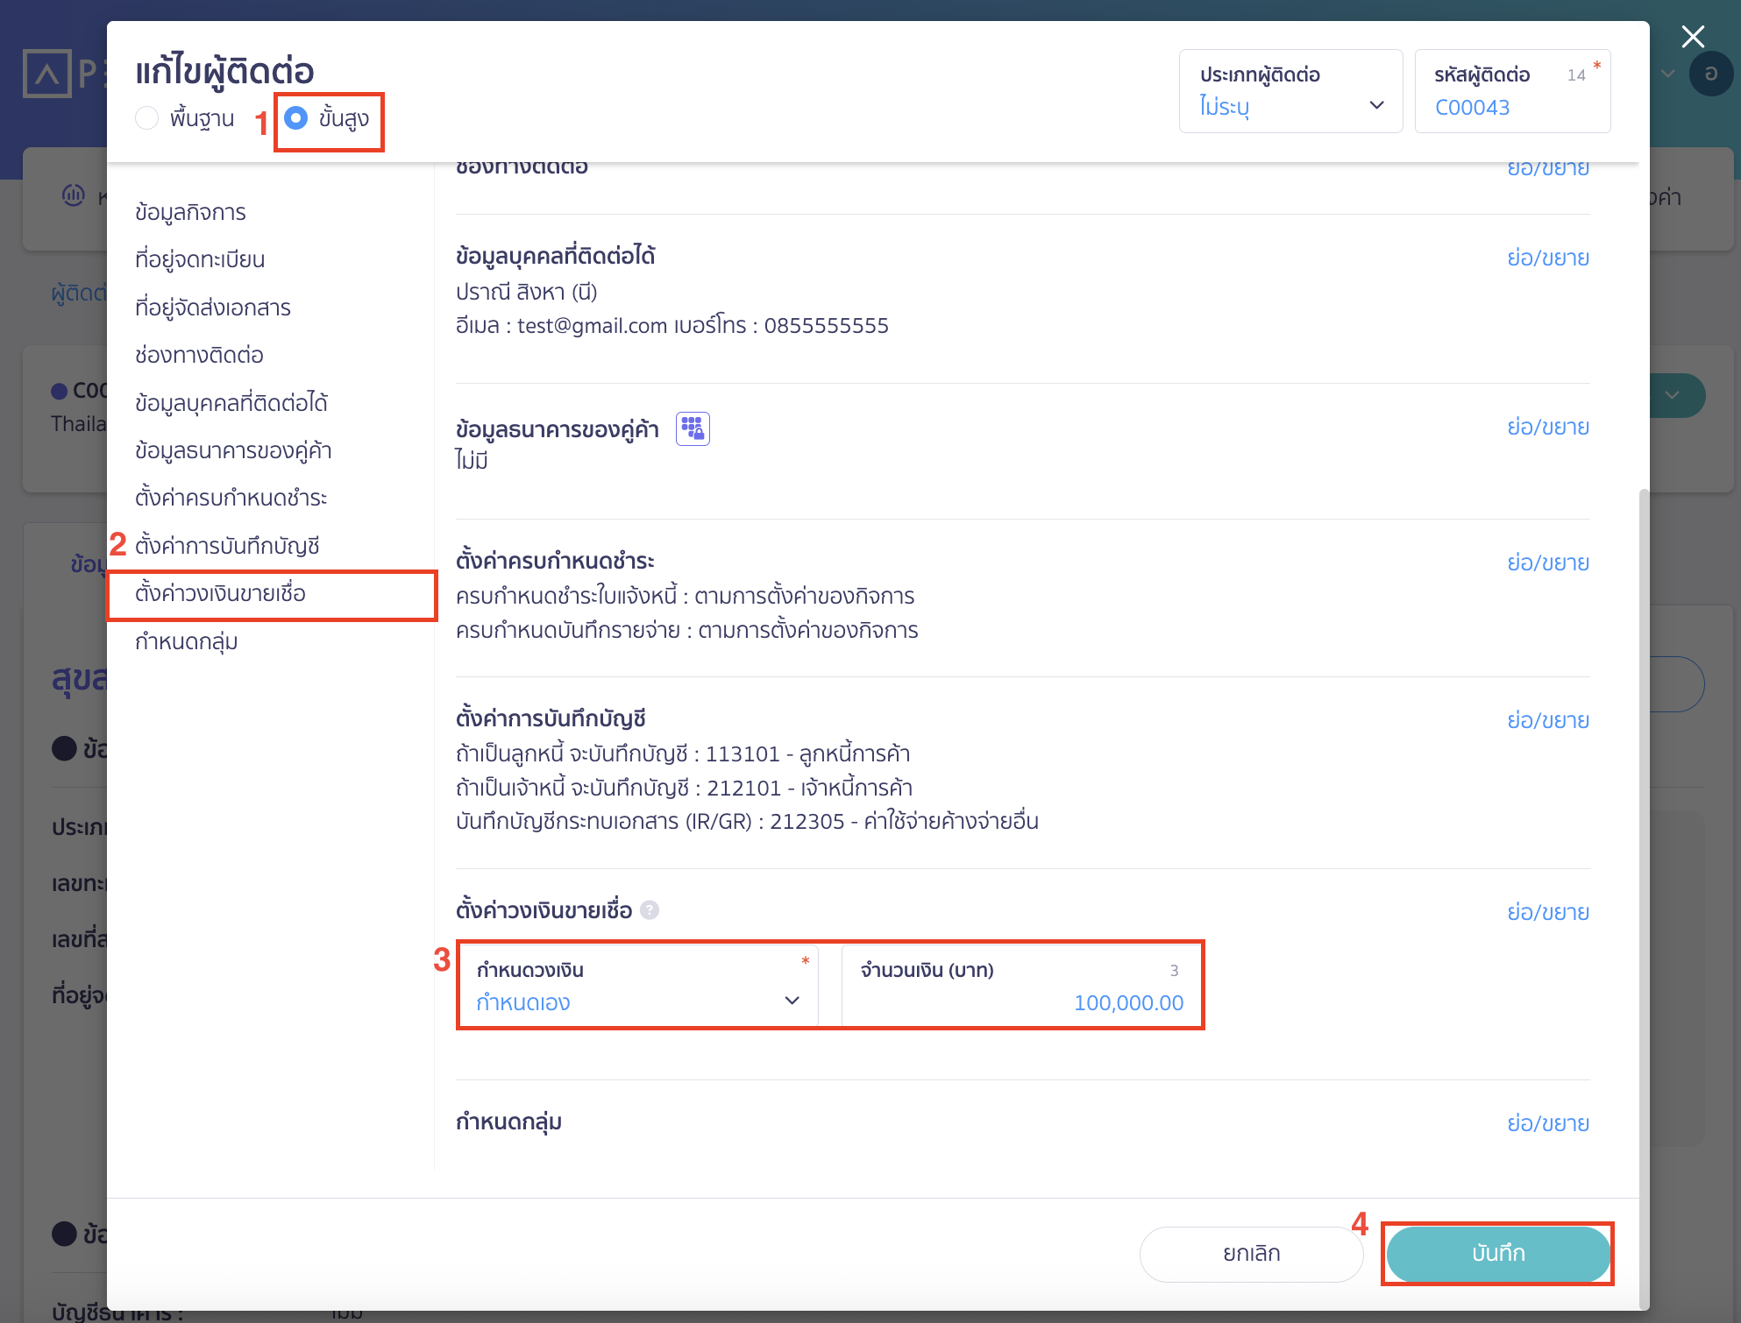
Task: Select กำหนดกลุ่ม in the sidebar menu
Action: tap(183, 641)
